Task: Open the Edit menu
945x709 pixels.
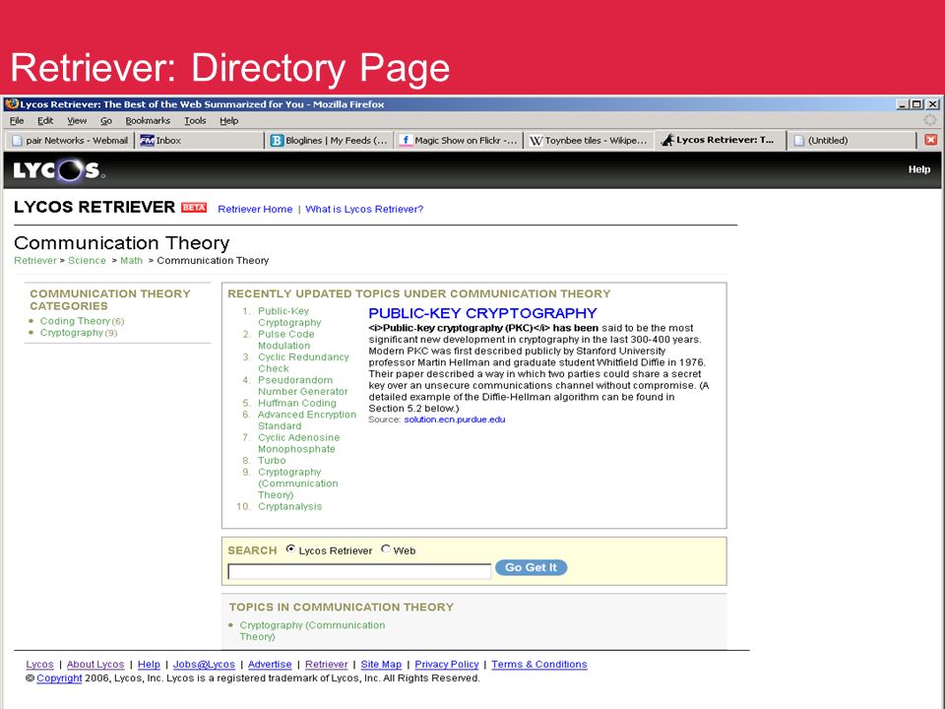Action: 45,120
